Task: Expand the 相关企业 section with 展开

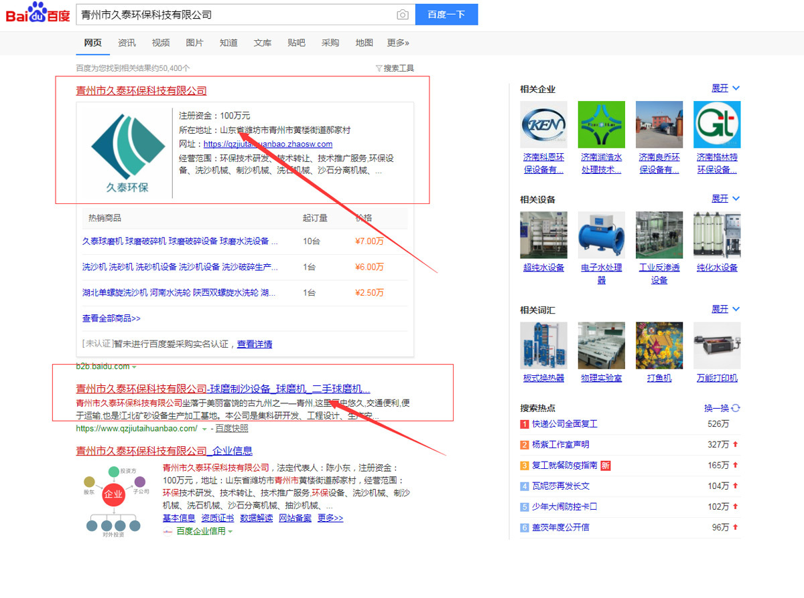Action: click(726, 88)
